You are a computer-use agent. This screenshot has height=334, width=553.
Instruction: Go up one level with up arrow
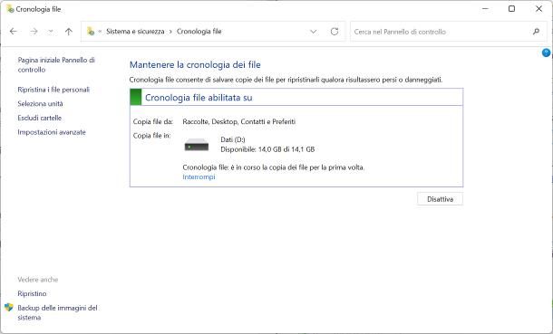click(x=68, y=32)
